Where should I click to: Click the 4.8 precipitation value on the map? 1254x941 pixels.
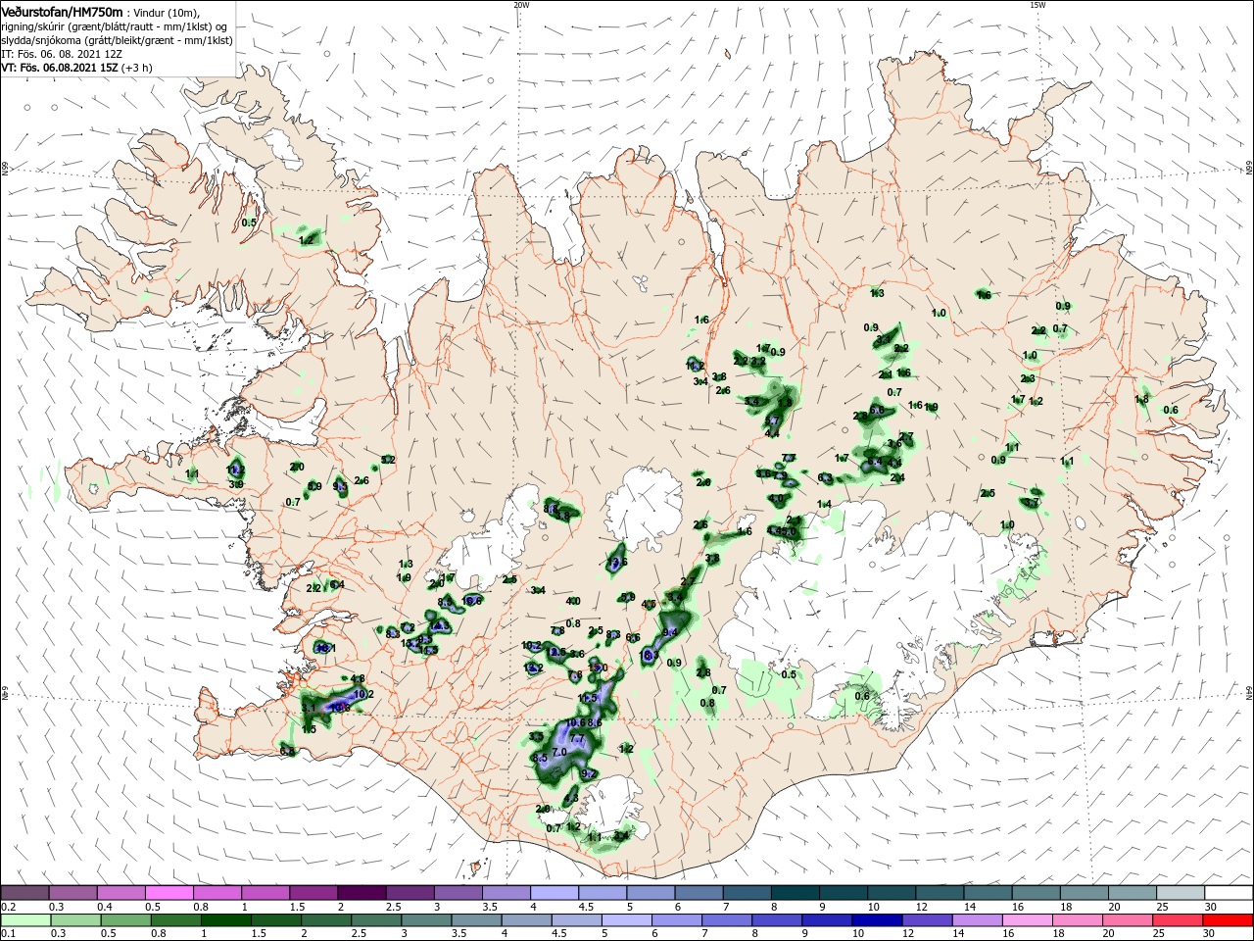(x=358, y=678)
